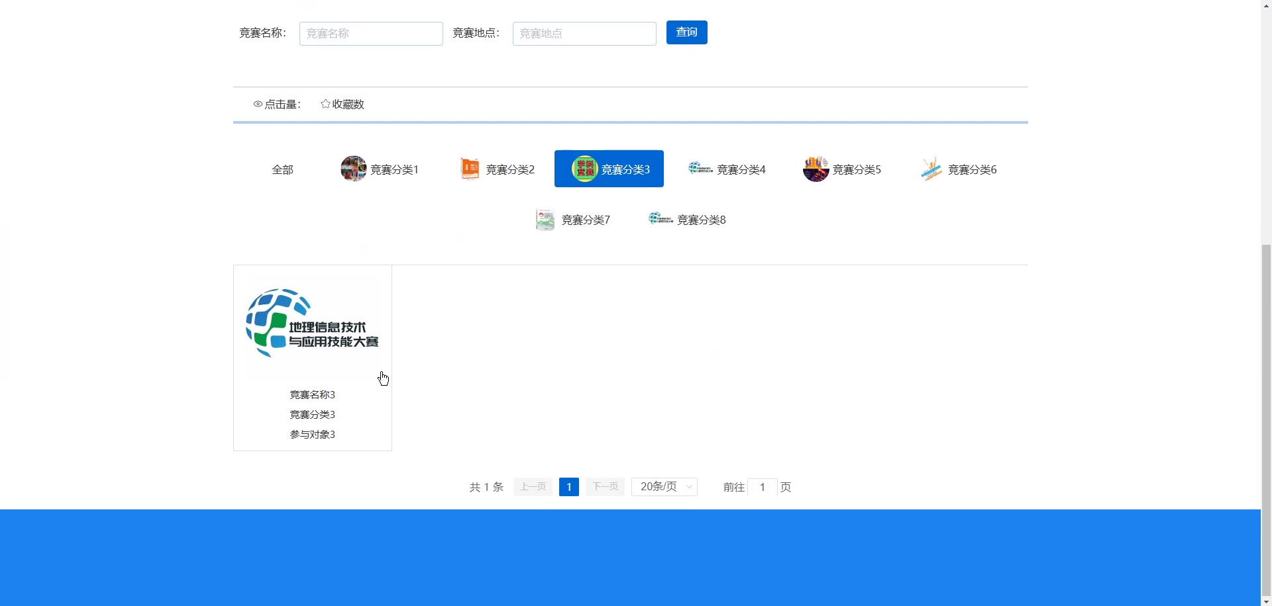Click the scrollbar down arrow

click(x=1266, y=601)
